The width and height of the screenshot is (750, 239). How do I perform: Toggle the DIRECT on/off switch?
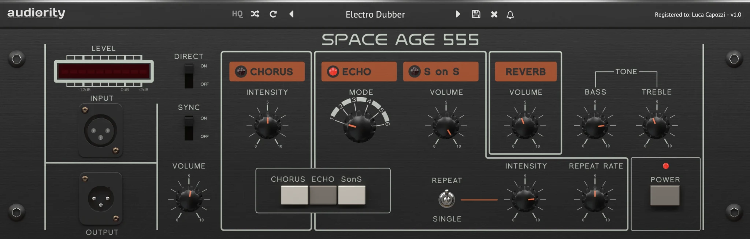point(189,76)
